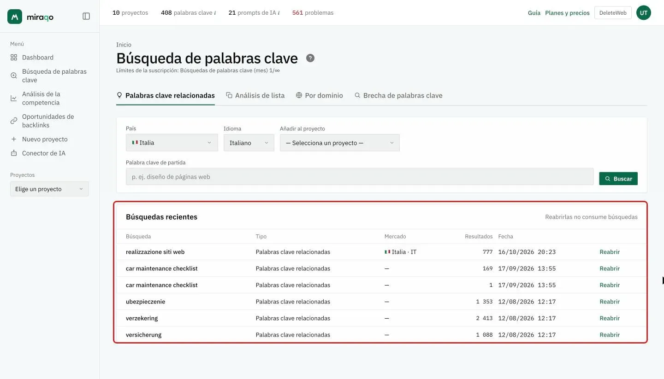Click the Conector de IA robot icon
Viewport: 664px width, 379px height.
[14, 153]
